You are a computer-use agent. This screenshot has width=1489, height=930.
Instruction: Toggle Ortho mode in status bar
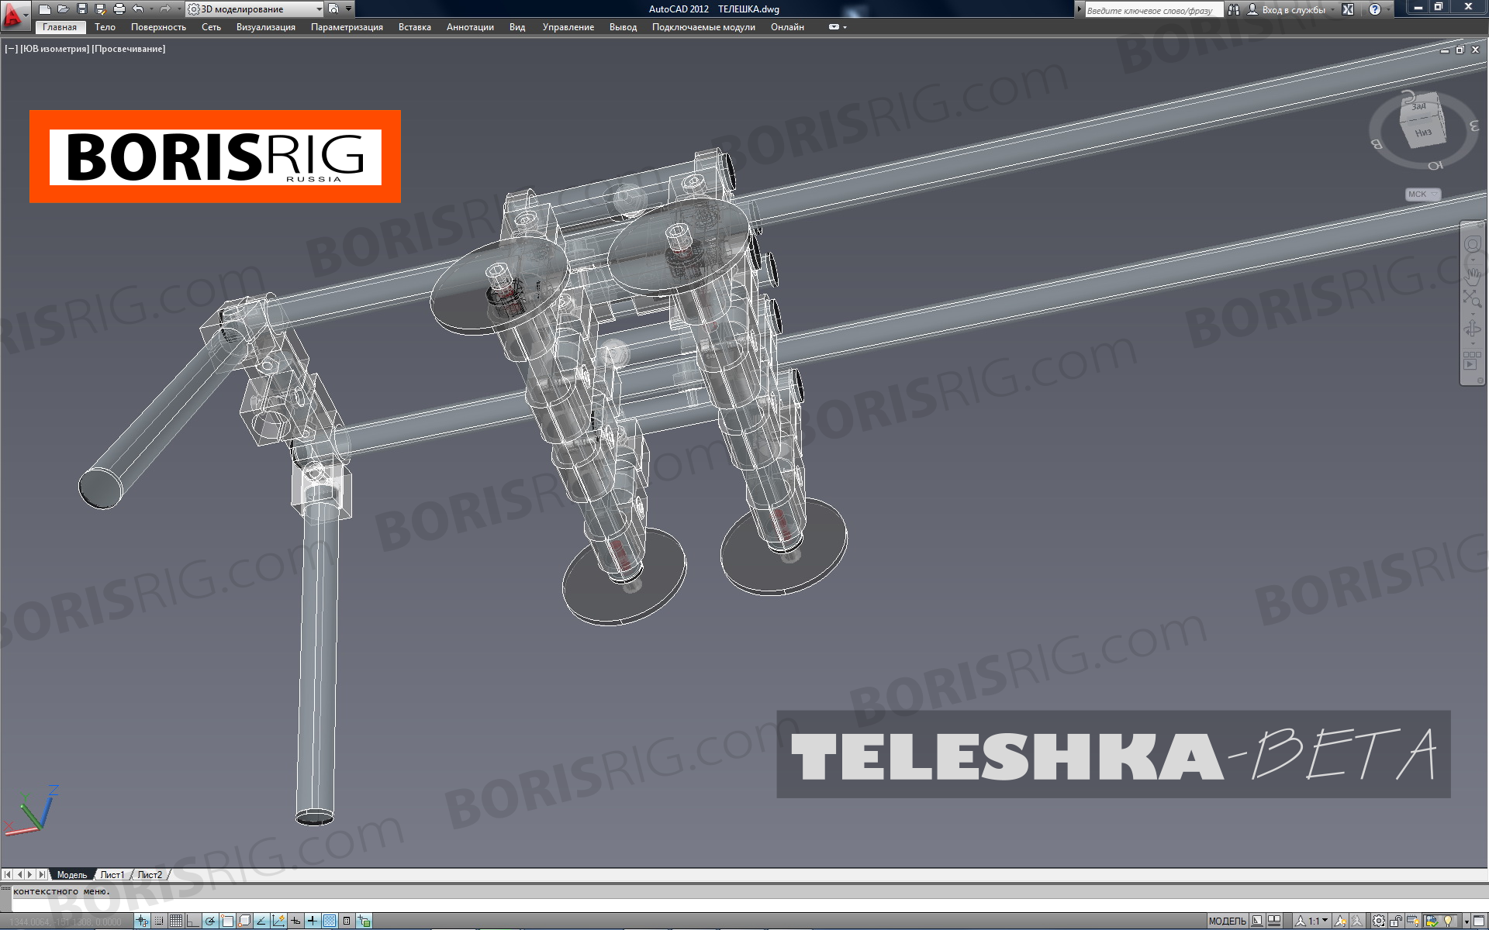pos(192,921)
